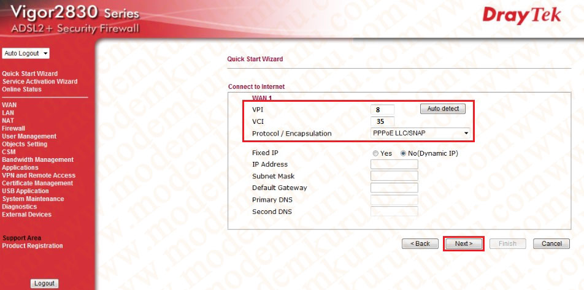Click the Vigor2830 Series title
This screenshot has height=290, width=584.
click(x=75, y=13)
